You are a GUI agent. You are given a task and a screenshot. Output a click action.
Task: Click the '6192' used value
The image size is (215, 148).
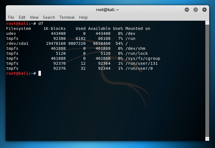pos(81,38)
